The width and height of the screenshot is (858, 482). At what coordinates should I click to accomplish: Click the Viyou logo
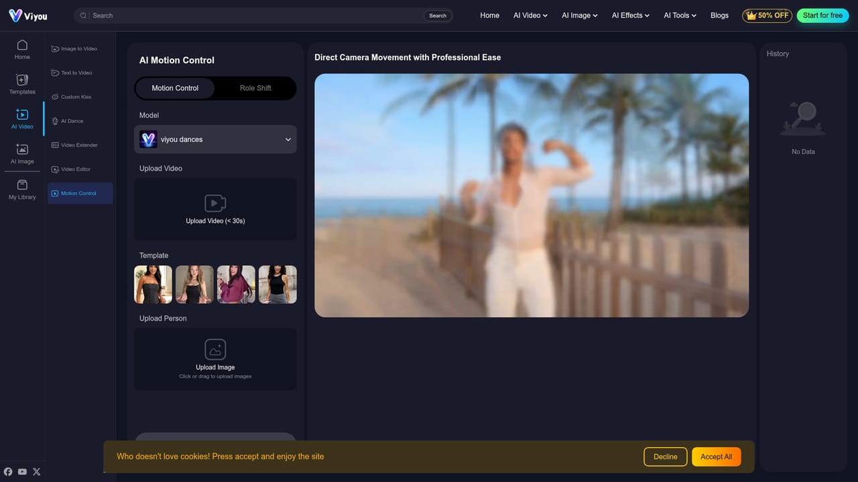(28, 15)
